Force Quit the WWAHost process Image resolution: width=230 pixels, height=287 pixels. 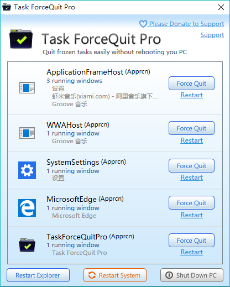pyautogui.click(x=191, y=128)
